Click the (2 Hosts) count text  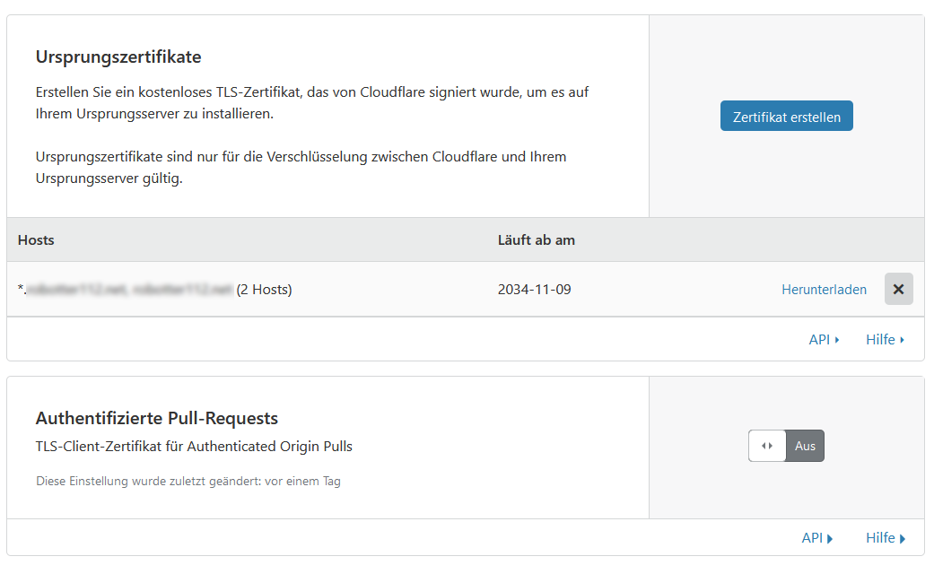264,290
